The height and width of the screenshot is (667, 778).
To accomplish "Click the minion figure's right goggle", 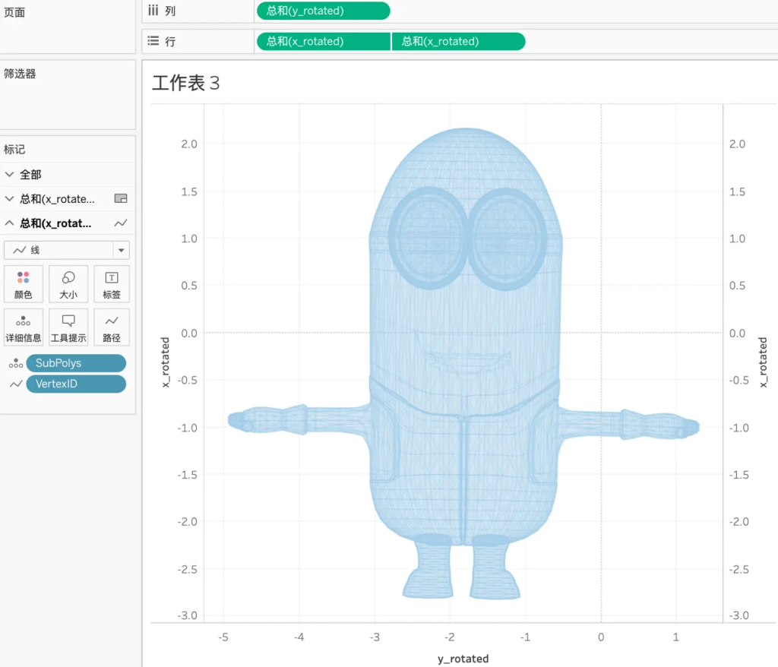I will 507,239.
